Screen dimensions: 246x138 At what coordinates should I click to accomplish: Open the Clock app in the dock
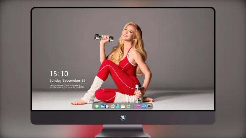click(107, 106)
